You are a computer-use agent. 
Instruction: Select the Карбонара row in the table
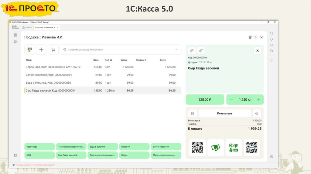click(103, 67)
